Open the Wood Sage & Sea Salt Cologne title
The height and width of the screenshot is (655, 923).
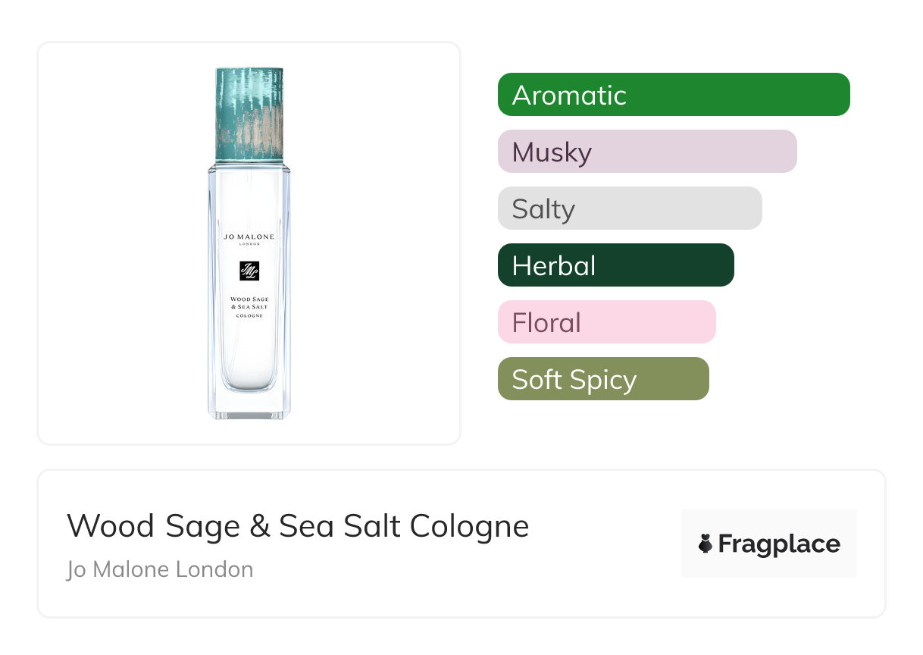coord(298,525)
